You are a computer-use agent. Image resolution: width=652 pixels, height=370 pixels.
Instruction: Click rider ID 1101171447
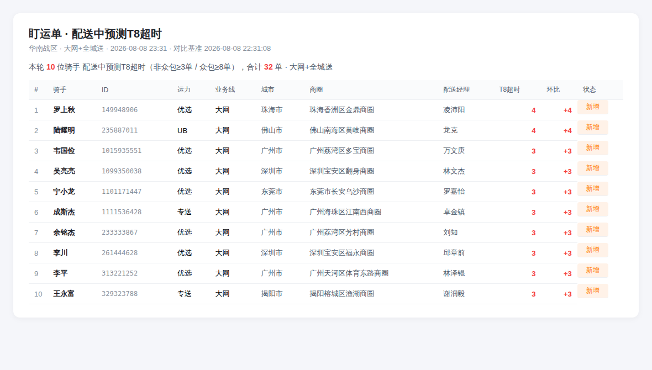[122, 191]
